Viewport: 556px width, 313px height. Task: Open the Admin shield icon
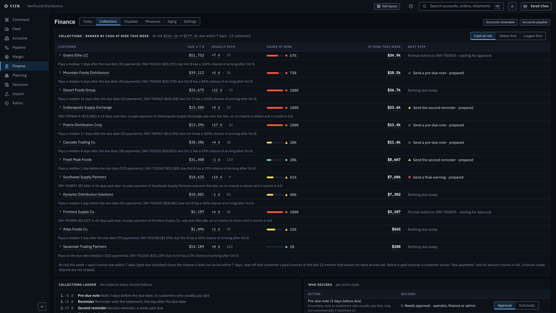click(x=7, y=103)
